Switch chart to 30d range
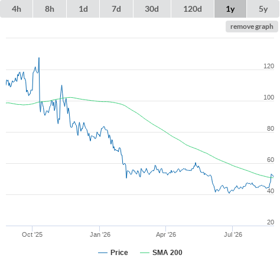 pos(152,9)
